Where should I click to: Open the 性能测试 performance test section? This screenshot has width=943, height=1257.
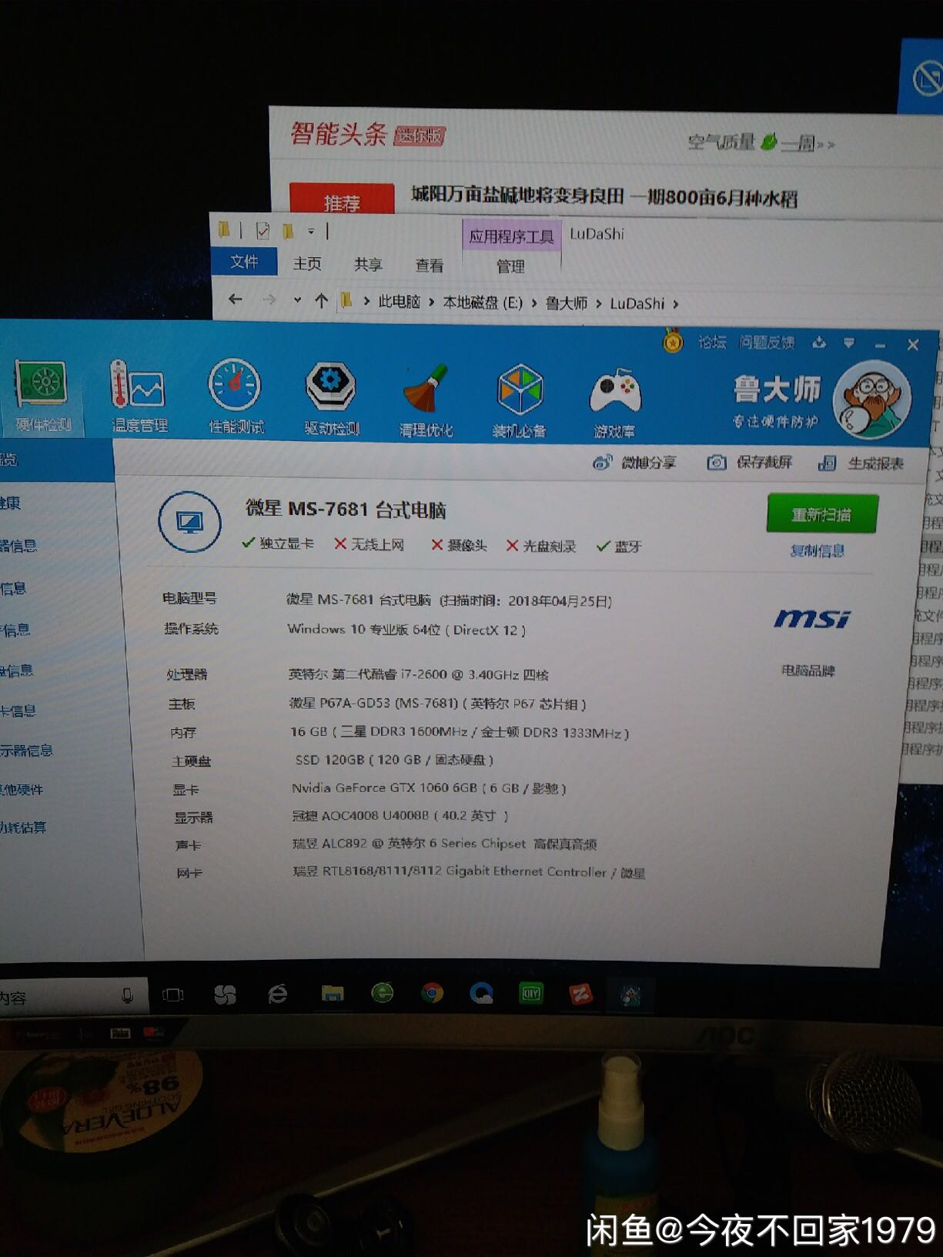coord(236,397)
